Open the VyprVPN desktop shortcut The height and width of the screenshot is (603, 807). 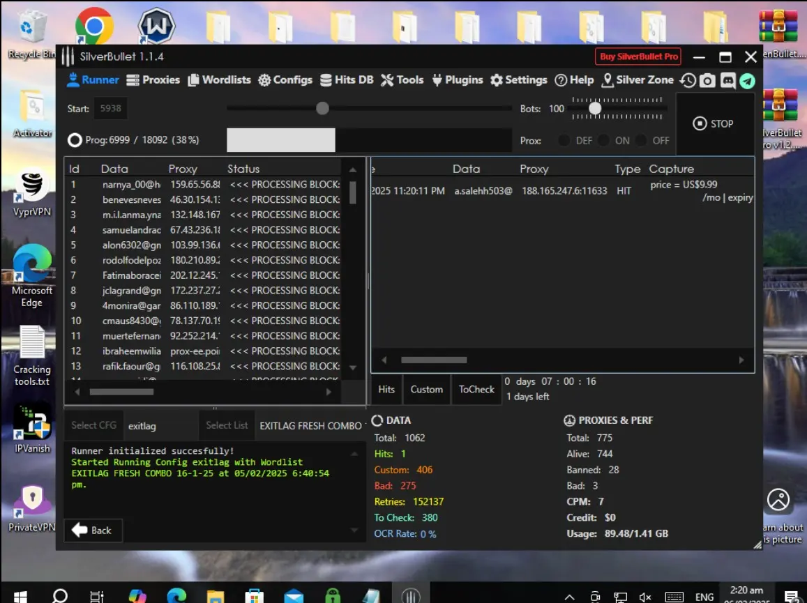[32, 193]
